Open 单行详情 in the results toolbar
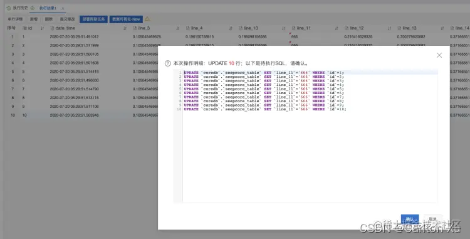Viewport: 470px width, 239px height. 15,19
